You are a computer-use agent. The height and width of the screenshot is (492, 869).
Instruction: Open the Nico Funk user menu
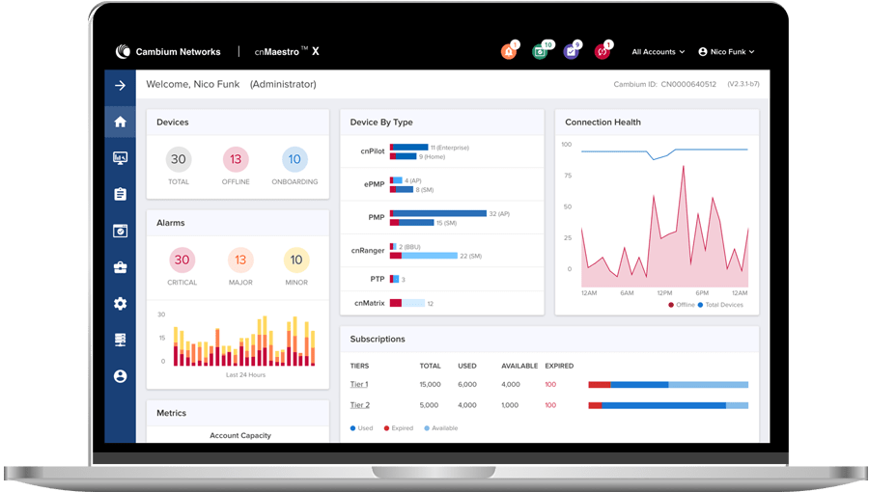[726, 52]
